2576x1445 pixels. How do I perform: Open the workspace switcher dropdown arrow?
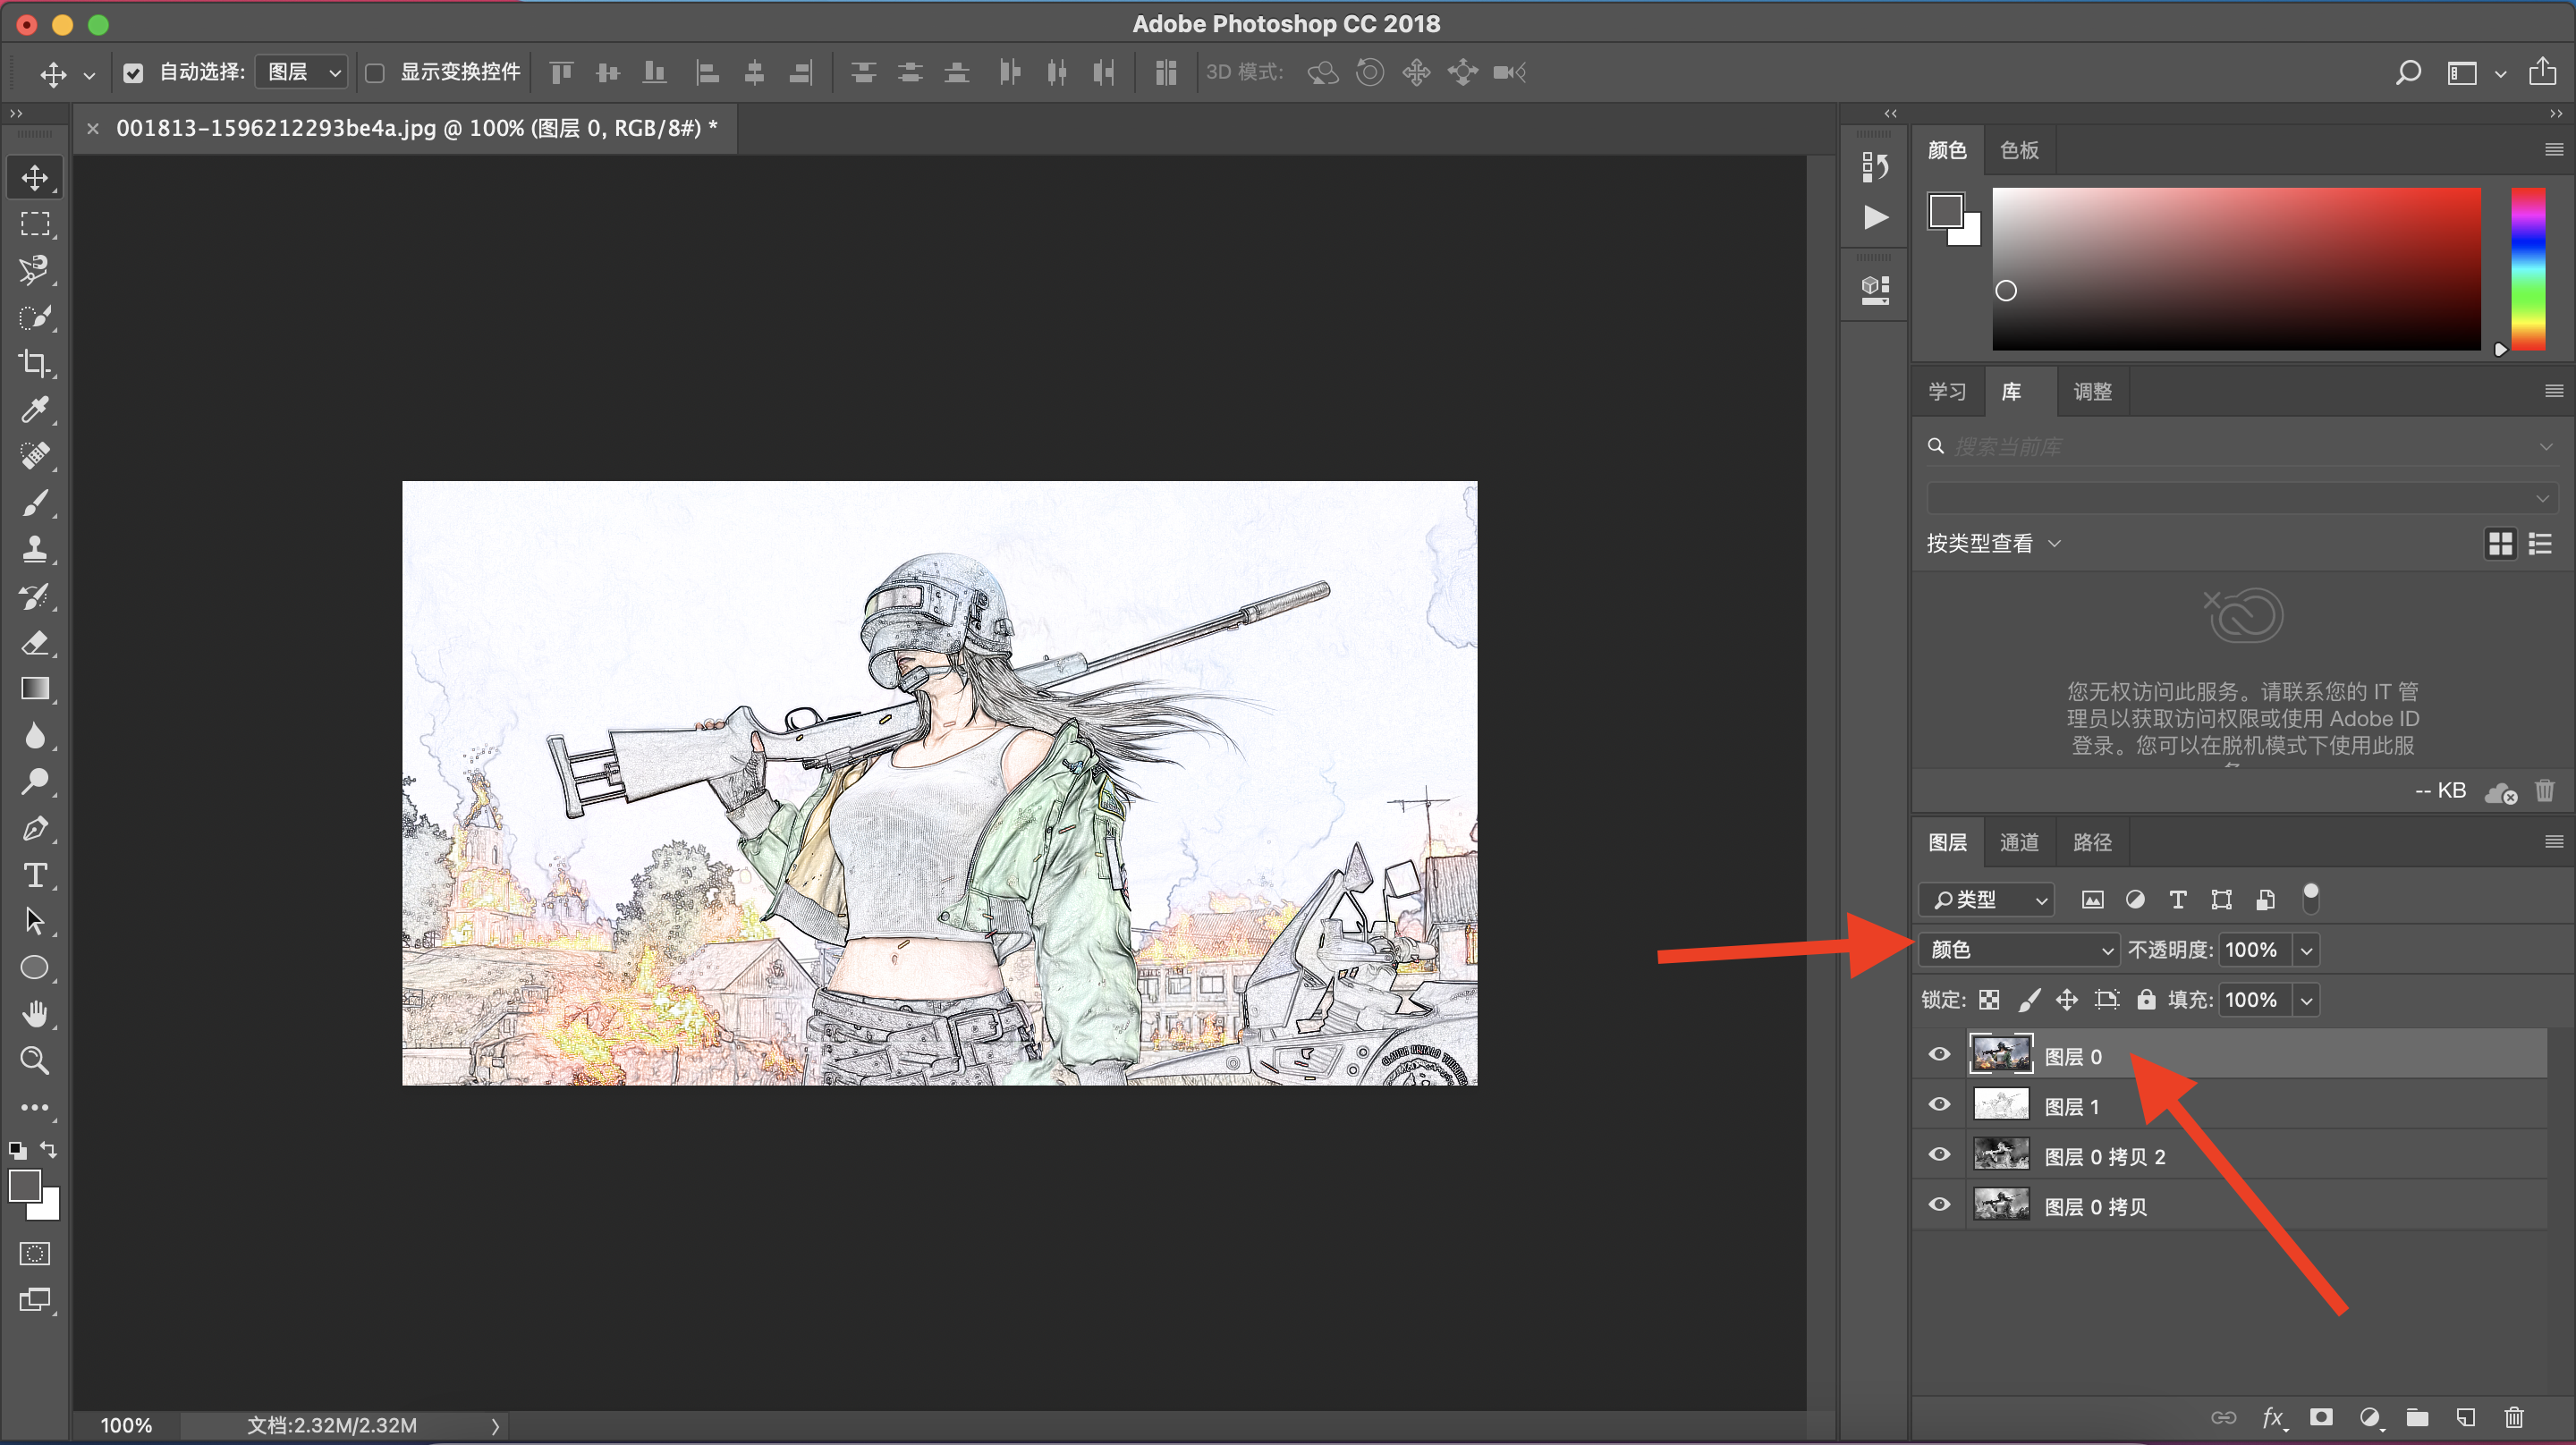[x=2499, y=73]
